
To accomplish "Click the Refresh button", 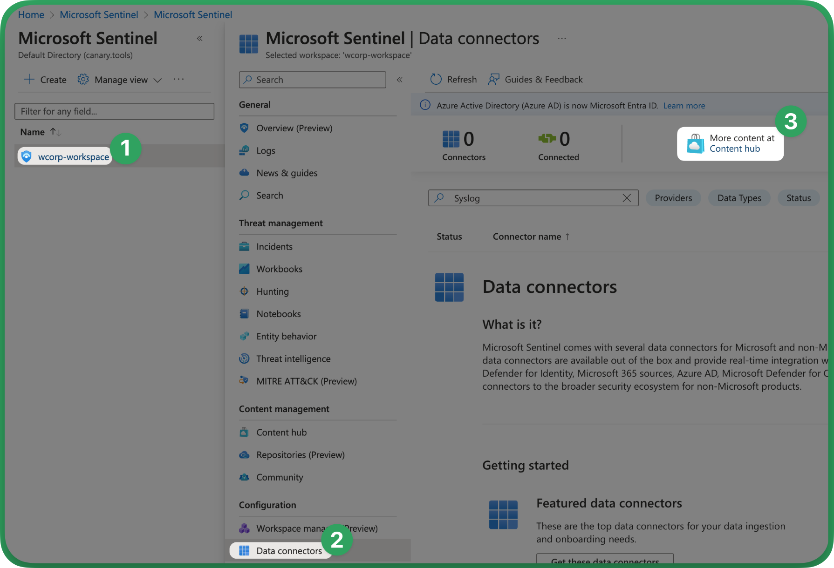I will click(453, 79).
